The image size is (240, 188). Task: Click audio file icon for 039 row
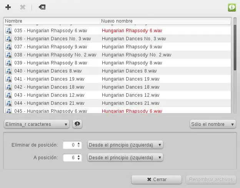click(x=8, y=63)
